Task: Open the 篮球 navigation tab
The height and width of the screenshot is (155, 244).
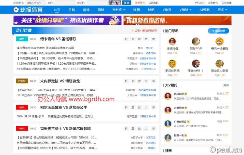Action: (86, 10)
